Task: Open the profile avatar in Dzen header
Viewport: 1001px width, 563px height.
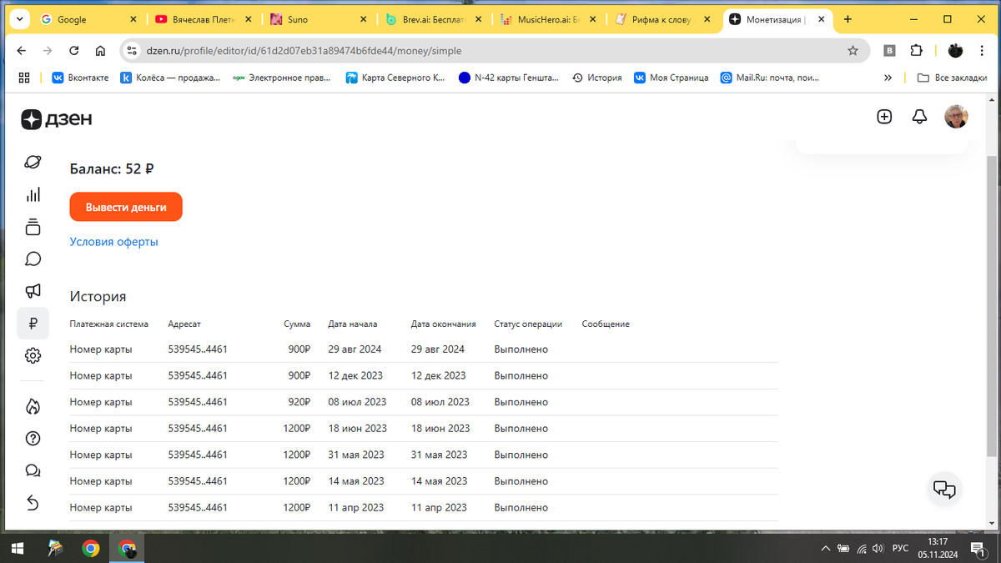Action: point(956,117)
